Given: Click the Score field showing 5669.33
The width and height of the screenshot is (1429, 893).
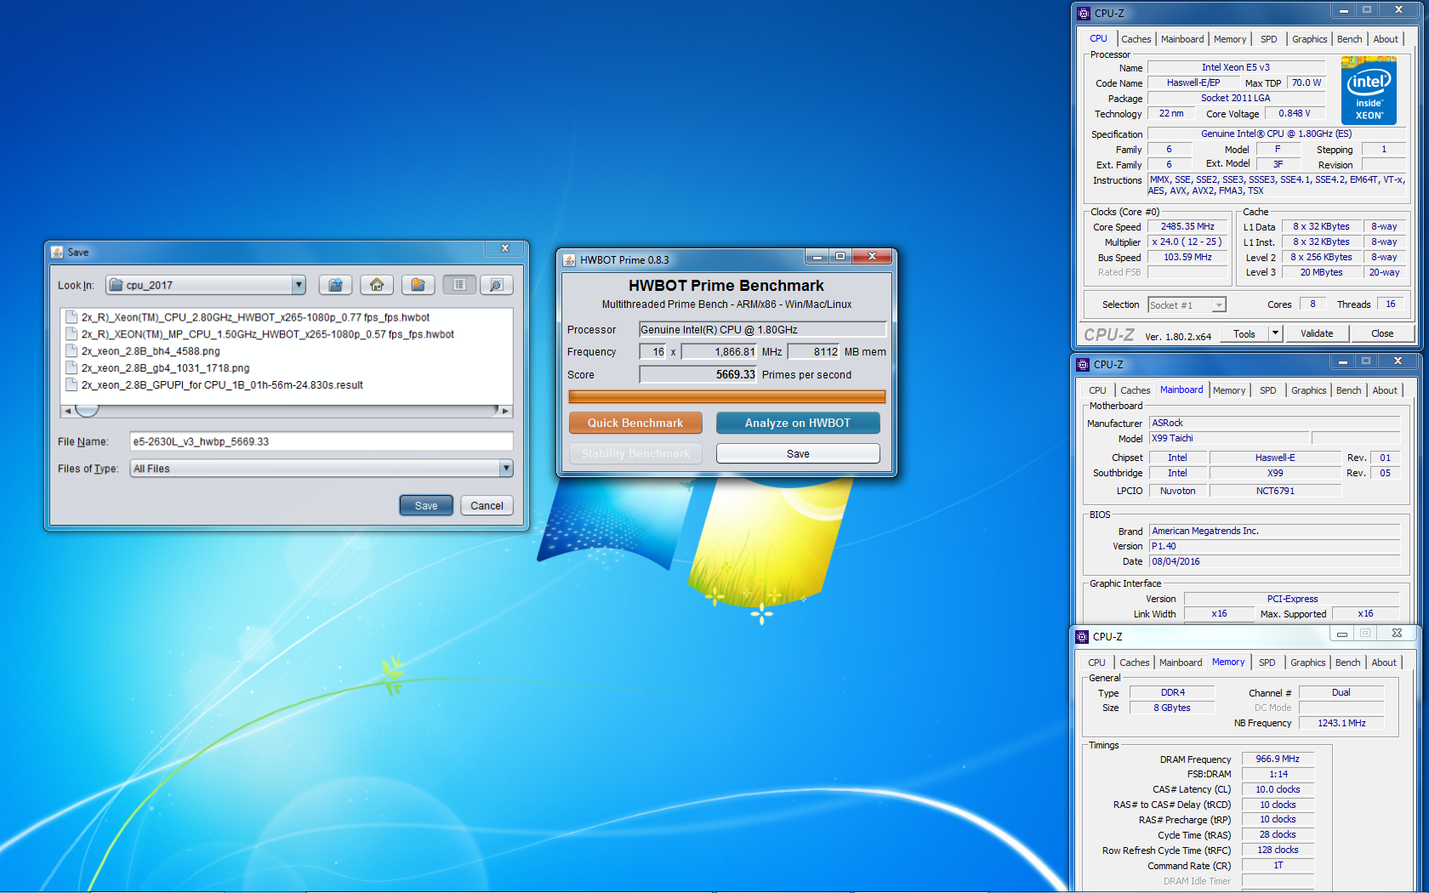Looking at the screenshot, I should 697,374.
